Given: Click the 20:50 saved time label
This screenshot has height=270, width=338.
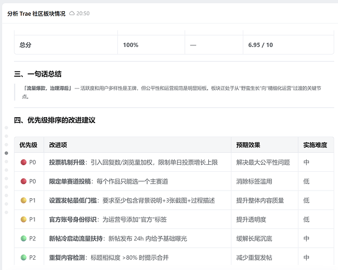Looking at the screenshot, I should pos(83,13).
